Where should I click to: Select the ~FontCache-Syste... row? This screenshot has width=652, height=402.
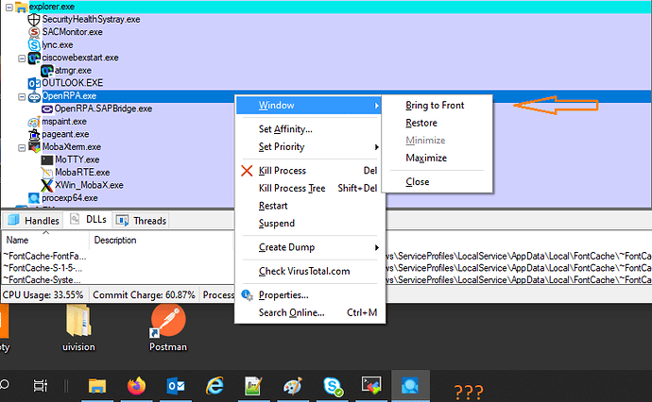[x=42, y=280]
